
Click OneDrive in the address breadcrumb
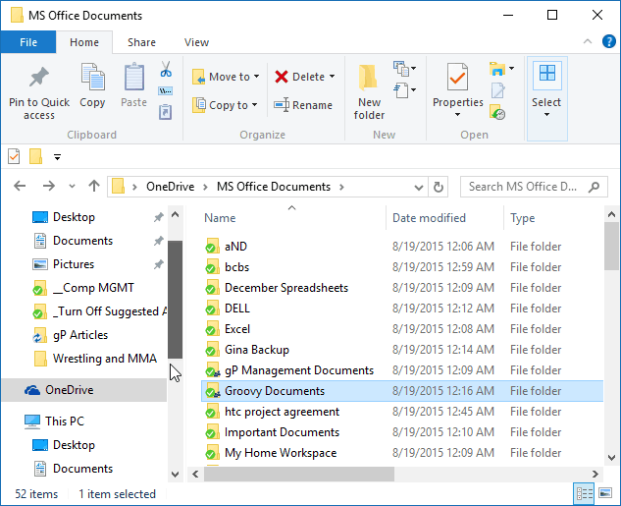pos(171,187)
